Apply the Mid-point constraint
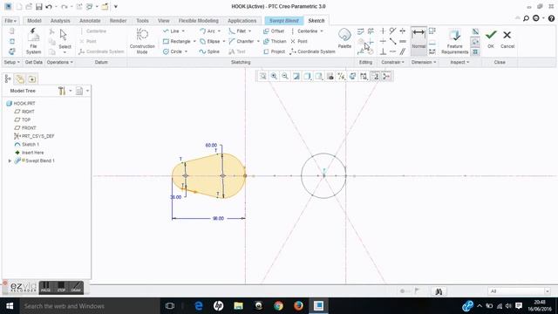Viewport: 558px width, 314px height. tap(392, 42)
